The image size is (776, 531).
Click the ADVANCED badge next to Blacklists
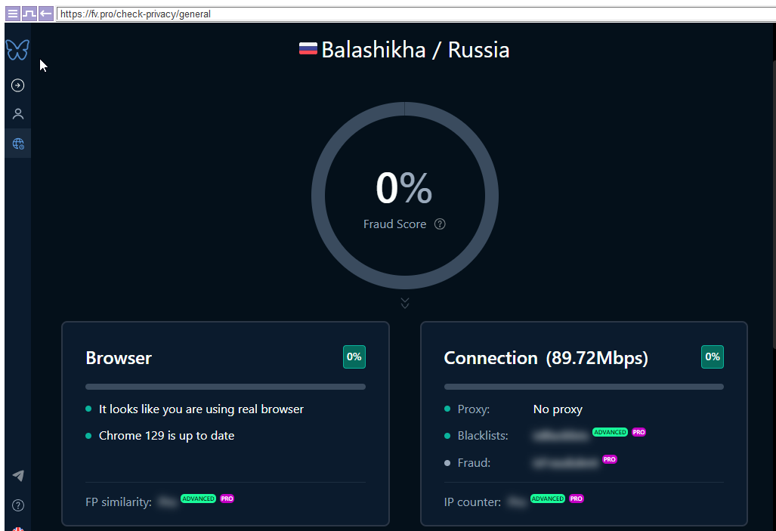tap(610, 432)
